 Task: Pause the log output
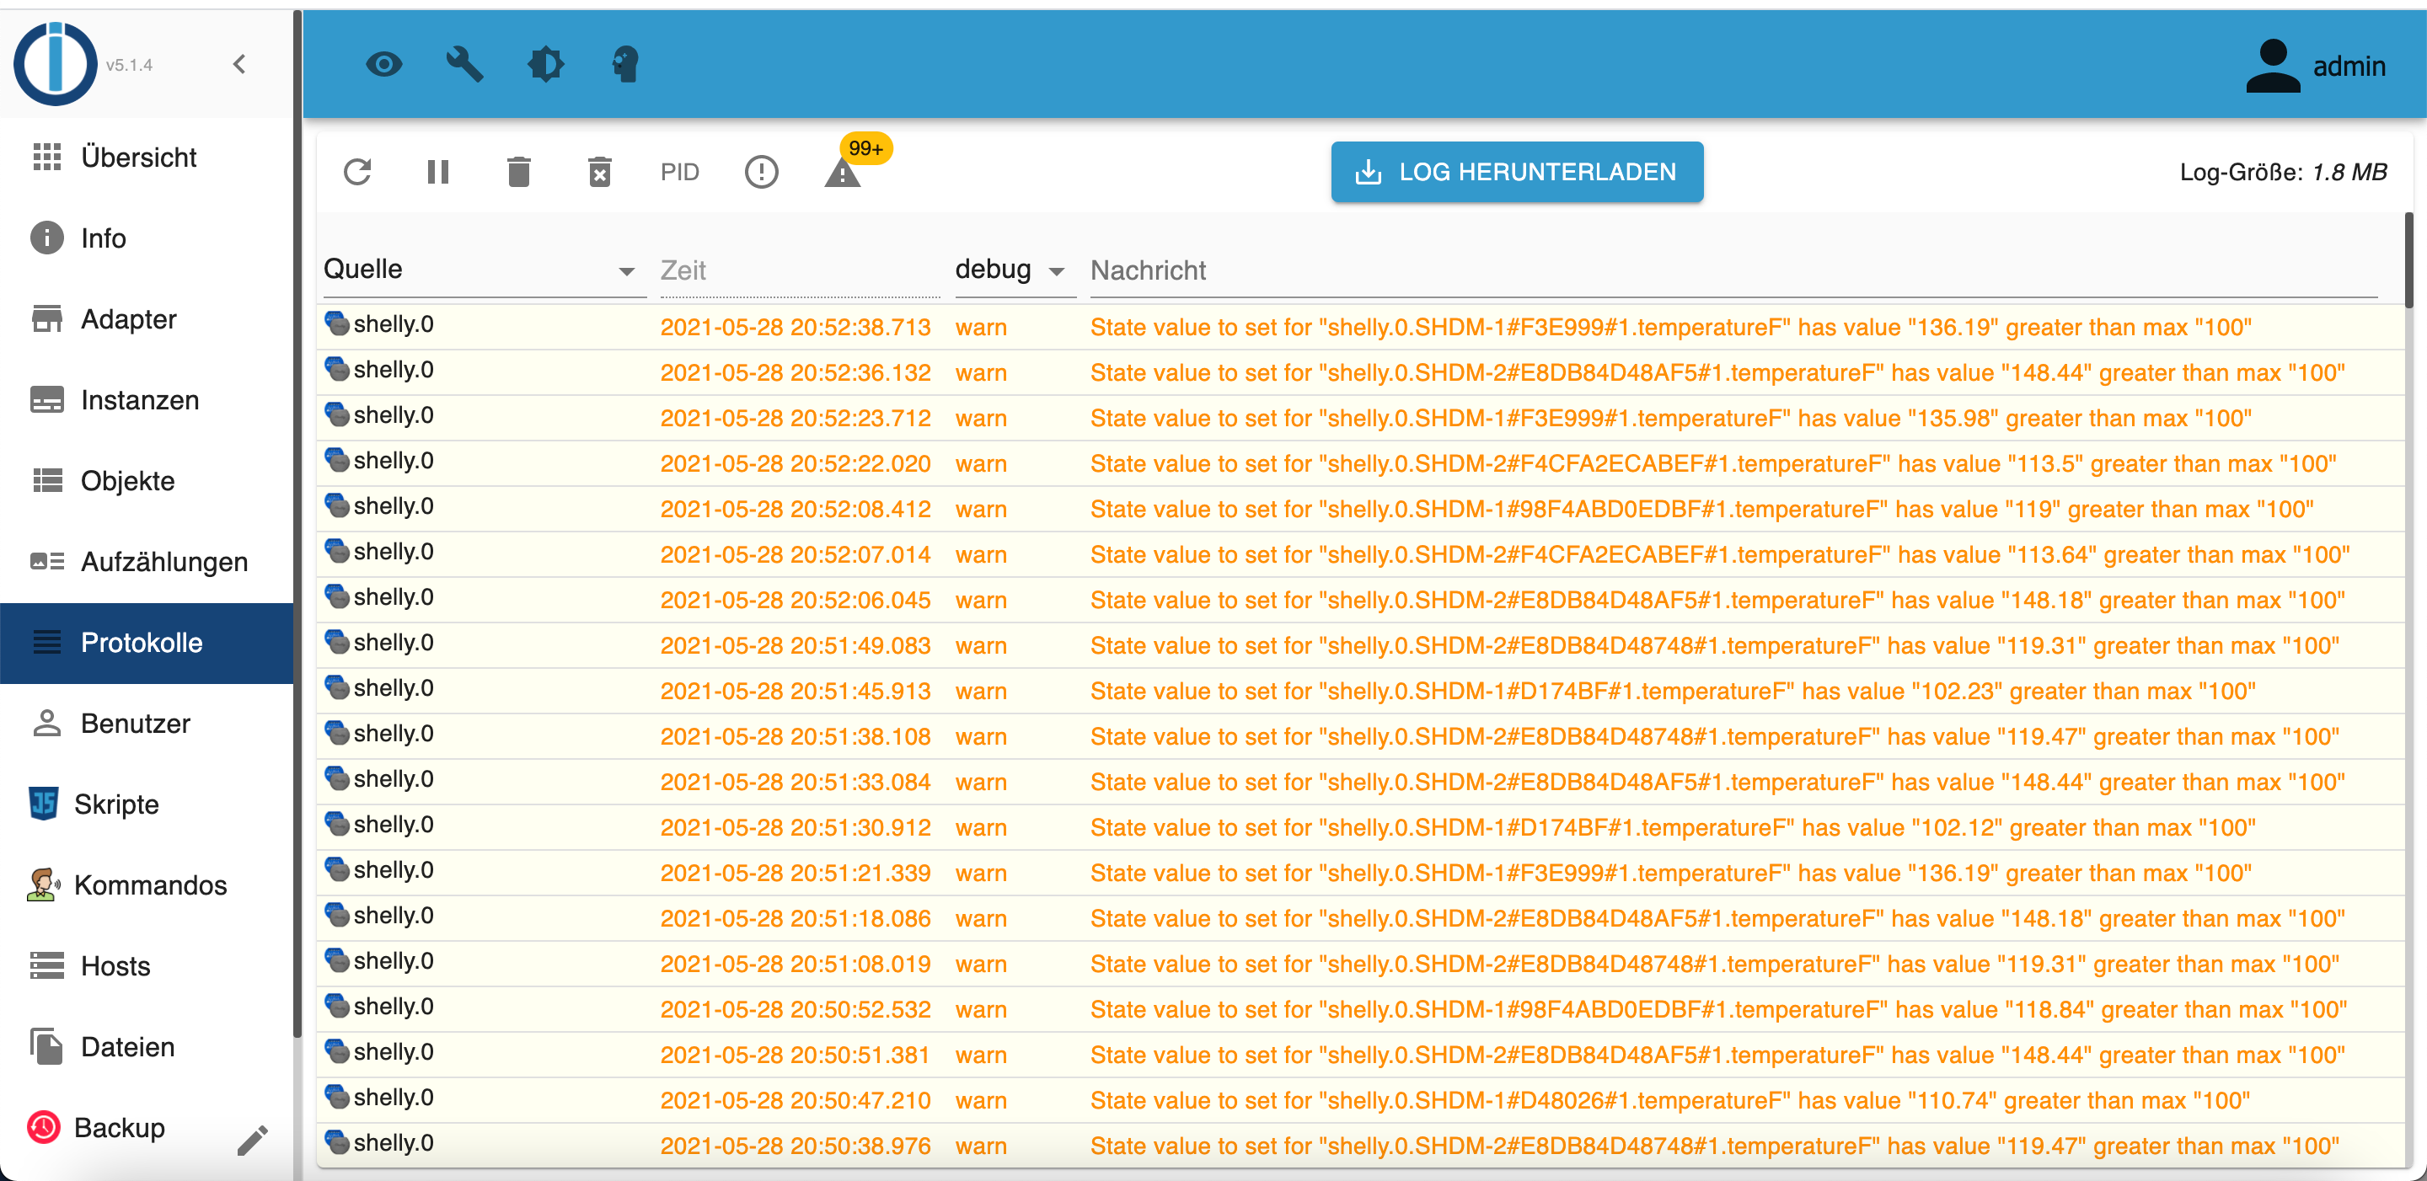[438, 171]
